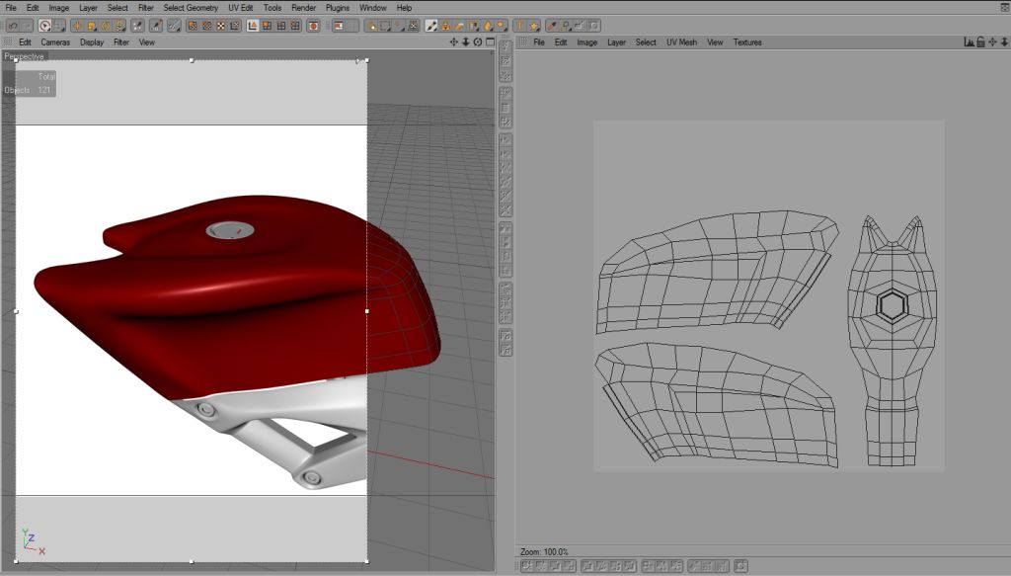Open the Display dropdown in the viewport menu

(x=92, y=42)
